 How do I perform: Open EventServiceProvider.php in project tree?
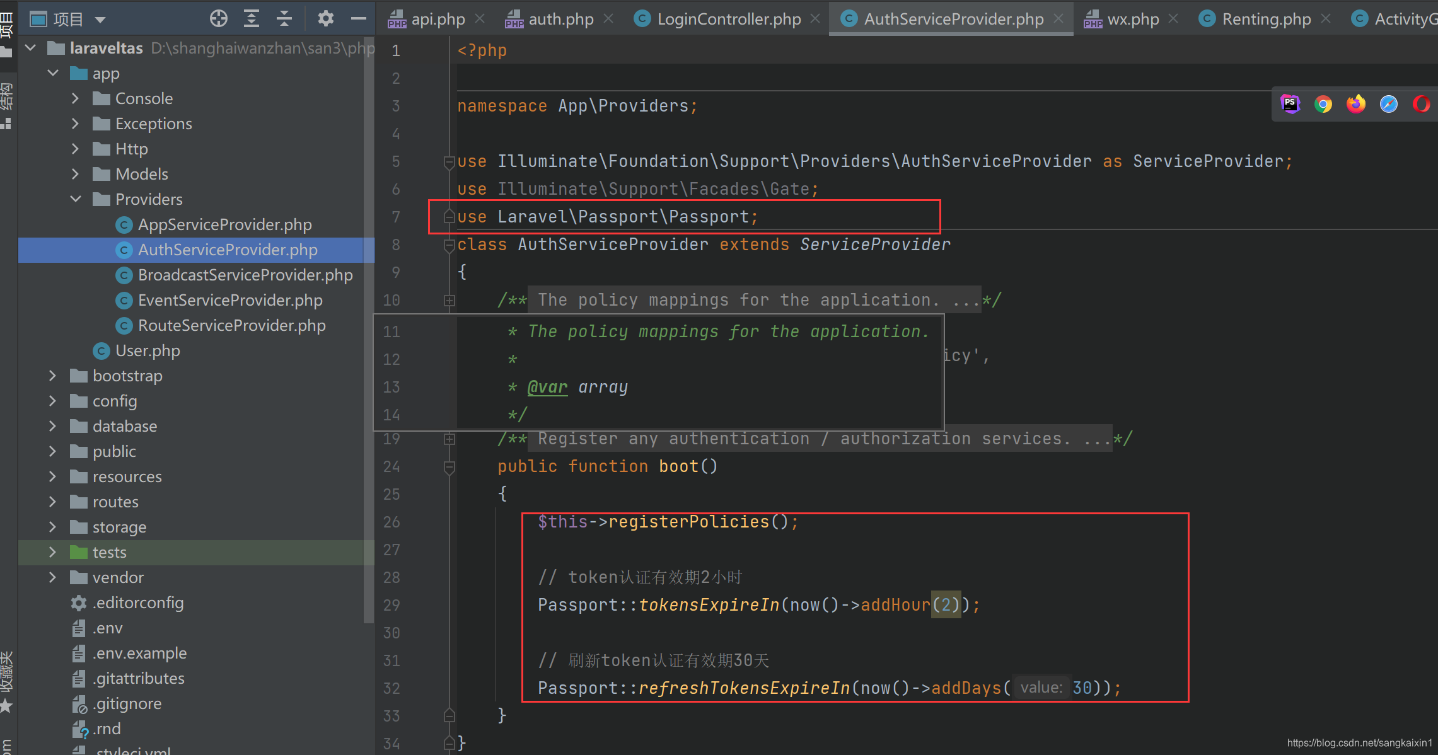pos(219,300)
